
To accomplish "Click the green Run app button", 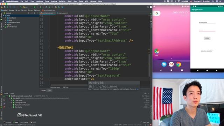I will [35, 7].
